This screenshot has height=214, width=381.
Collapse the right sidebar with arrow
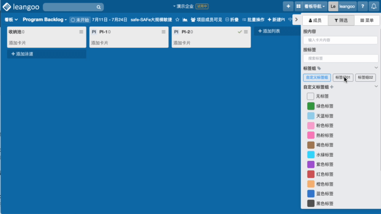pyautogui.click(x=296, y=20)
